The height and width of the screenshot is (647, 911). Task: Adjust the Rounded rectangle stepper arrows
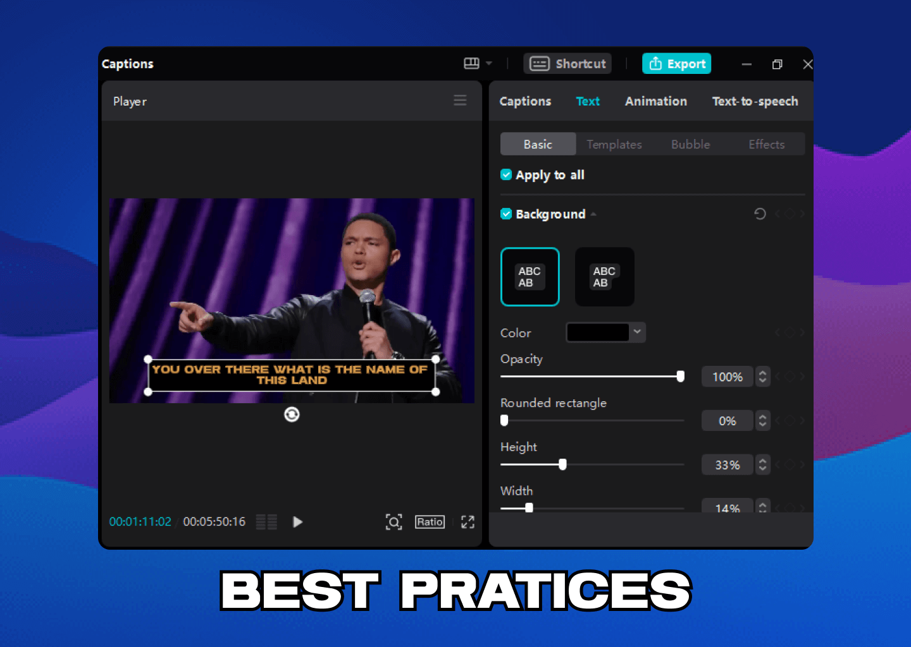tap(763, 421)
